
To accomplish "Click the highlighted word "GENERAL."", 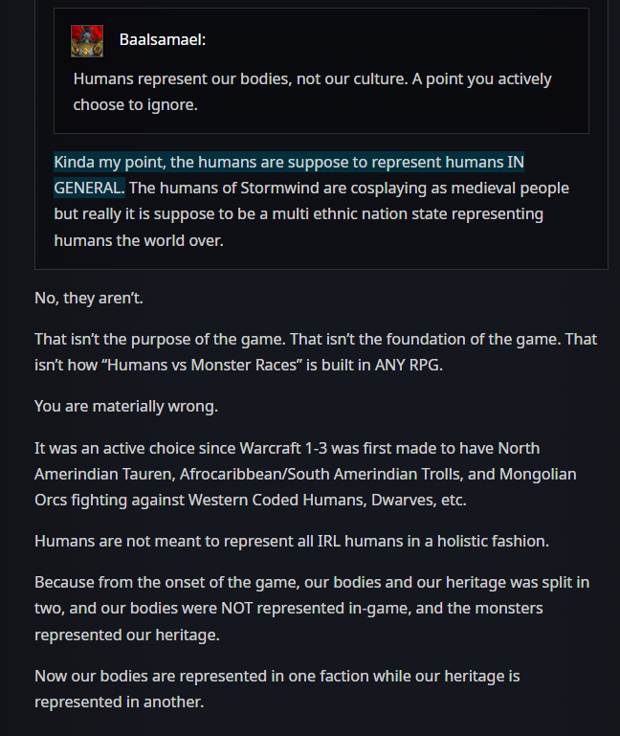I will click(x=89, y=188).
